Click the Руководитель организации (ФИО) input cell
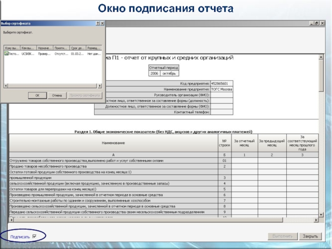 [222, 95]
